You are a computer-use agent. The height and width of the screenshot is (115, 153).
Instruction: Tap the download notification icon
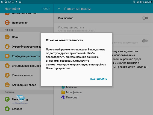(16, 2)
